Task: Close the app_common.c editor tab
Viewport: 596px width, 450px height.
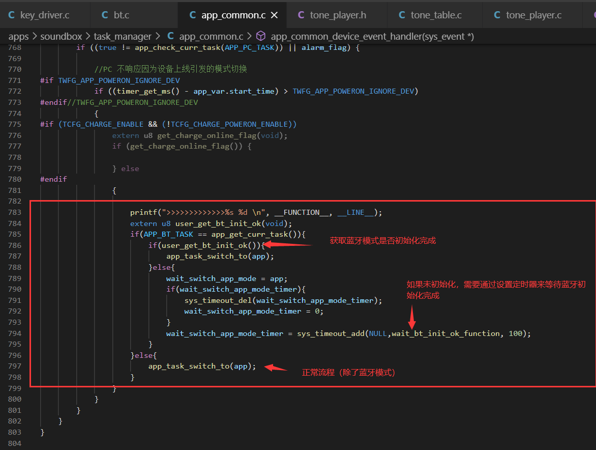Action: click(x=274, y=15)
